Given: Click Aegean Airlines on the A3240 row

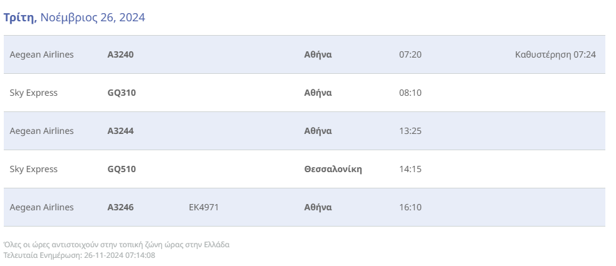Looking at the screenshot, I should pyautogui.click(x=41, y=54).
